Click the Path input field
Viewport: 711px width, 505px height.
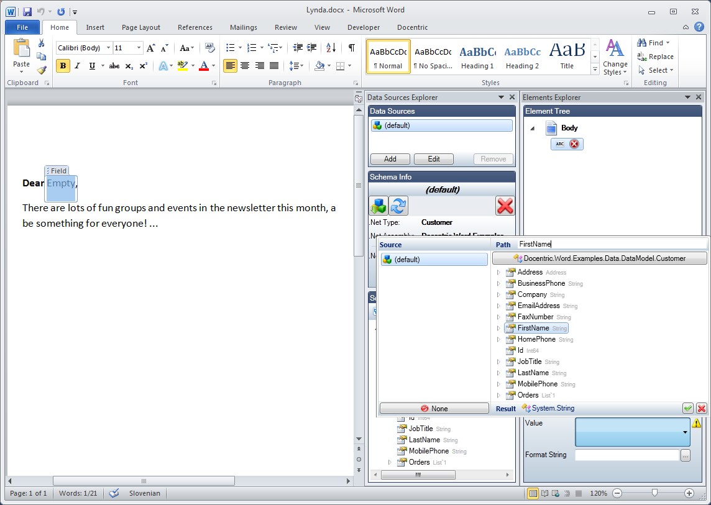coord(611,245)
